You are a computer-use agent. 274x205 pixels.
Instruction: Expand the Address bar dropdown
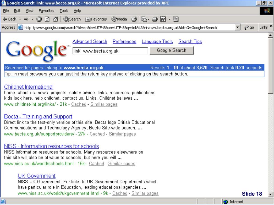point(237,27)
